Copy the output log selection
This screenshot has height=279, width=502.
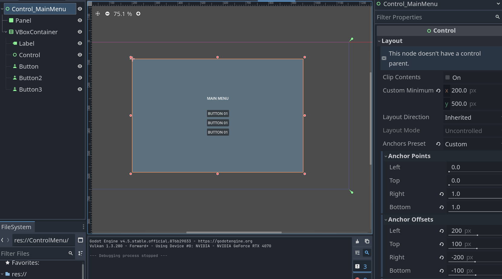point(367,241)
